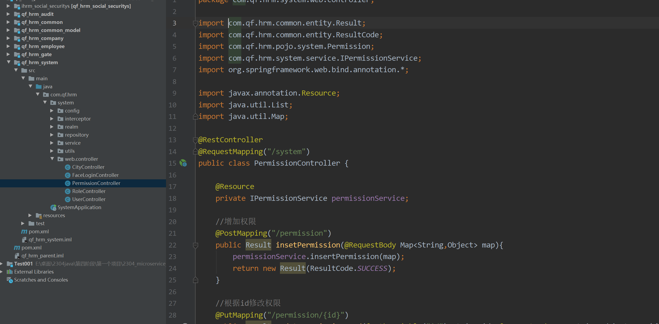659x324 pixels.
Task: Expand the interceptor package
Action: click(52, 119)
